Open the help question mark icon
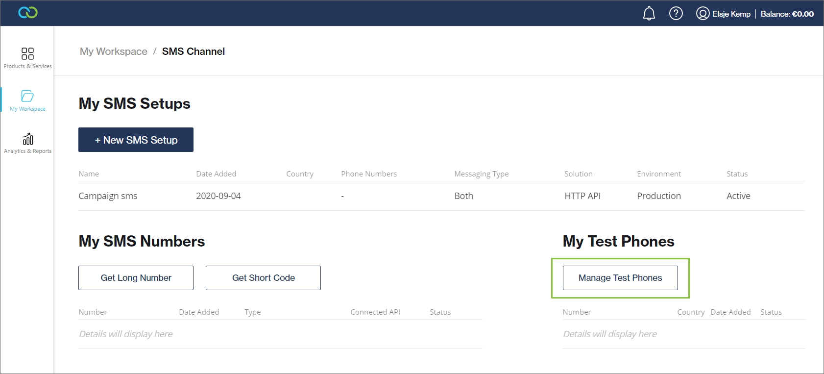Viewport: 824px width, 374px height. tap(676, 13)
